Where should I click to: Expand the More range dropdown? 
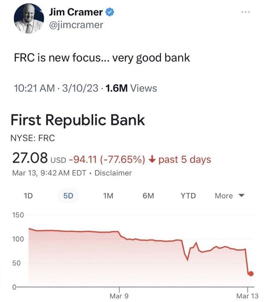pos(230,196)
